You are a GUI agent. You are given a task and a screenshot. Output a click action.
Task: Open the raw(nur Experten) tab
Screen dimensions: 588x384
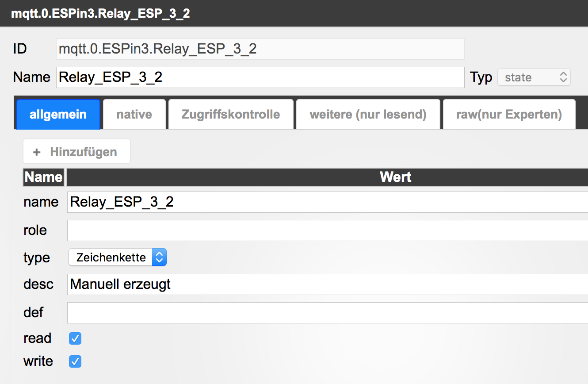509,115
